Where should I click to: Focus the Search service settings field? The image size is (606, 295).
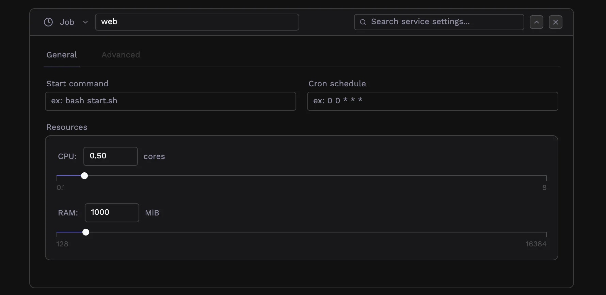pyautogui.click(x=438, y=22)
